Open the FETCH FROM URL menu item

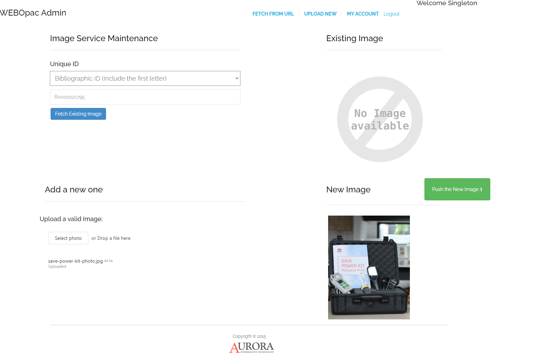(x=273, y=14)
